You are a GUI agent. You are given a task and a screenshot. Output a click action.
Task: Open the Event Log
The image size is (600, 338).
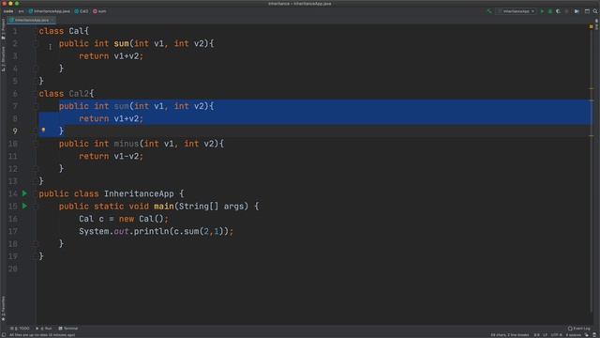[579, 329]
